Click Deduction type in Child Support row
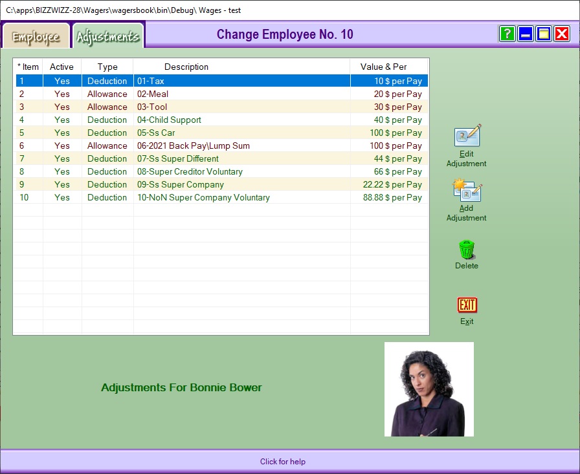The height and width of the screenshot is (474, 580). pos(107,120)
